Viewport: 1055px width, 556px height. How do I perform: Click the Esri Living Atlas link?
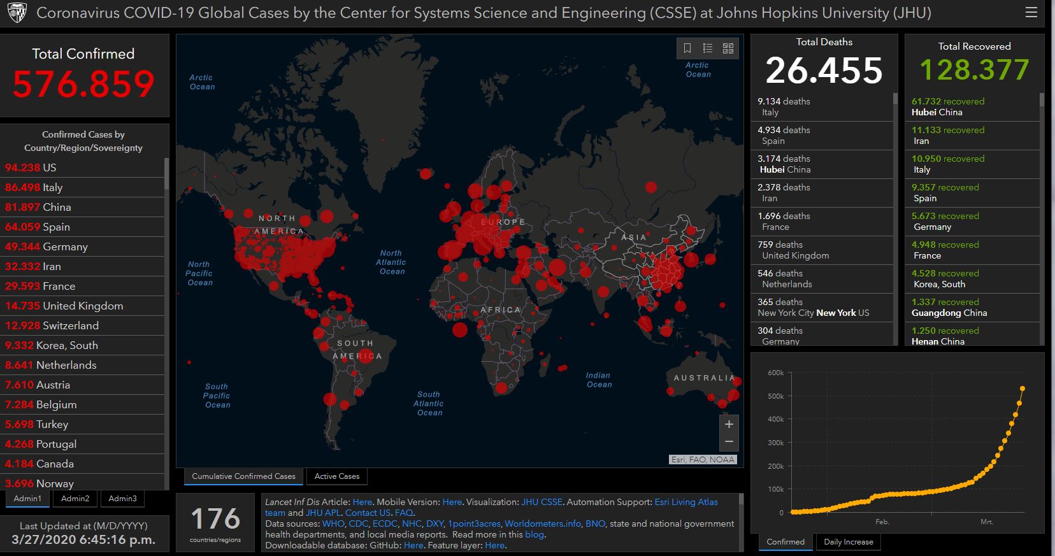[x=686, y=502]
